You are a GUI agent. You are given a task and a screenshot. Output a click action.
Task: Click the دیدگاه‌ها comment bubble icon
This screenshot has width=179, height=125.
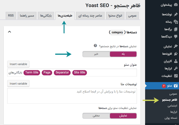tap(176, 36)
